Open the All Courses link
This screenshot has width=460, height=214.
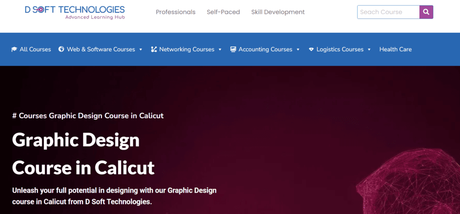tap(35, 49)
